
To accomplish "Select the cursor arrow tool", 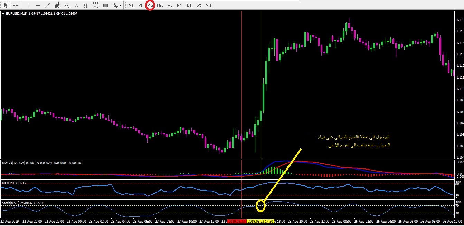I will [6, 5].
